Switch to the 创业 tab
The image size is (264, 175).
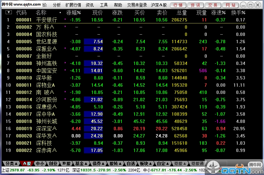click(x=53, y=163)
